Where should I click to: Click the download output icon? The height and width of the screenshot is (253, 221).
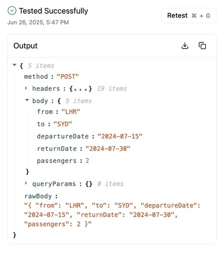[185, 46]
